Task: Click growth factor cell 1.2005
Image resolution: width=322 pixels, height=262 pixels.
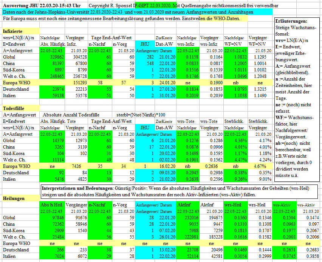Action: pos(235,63)
